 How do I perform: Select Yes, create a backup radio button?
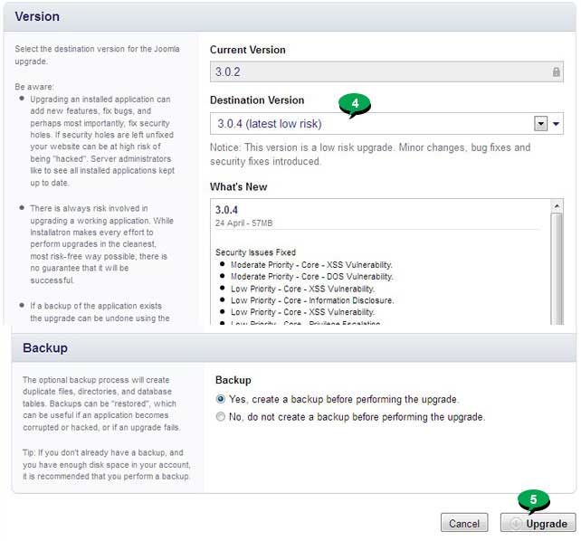(221, 399)
